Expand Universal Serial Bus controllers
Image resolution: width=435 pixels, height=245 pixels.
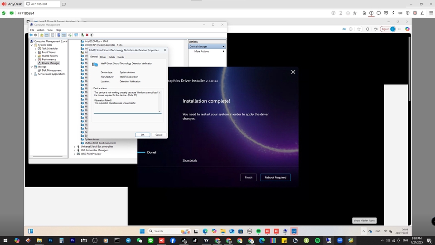pyautogui.click(x=75, y=147)
